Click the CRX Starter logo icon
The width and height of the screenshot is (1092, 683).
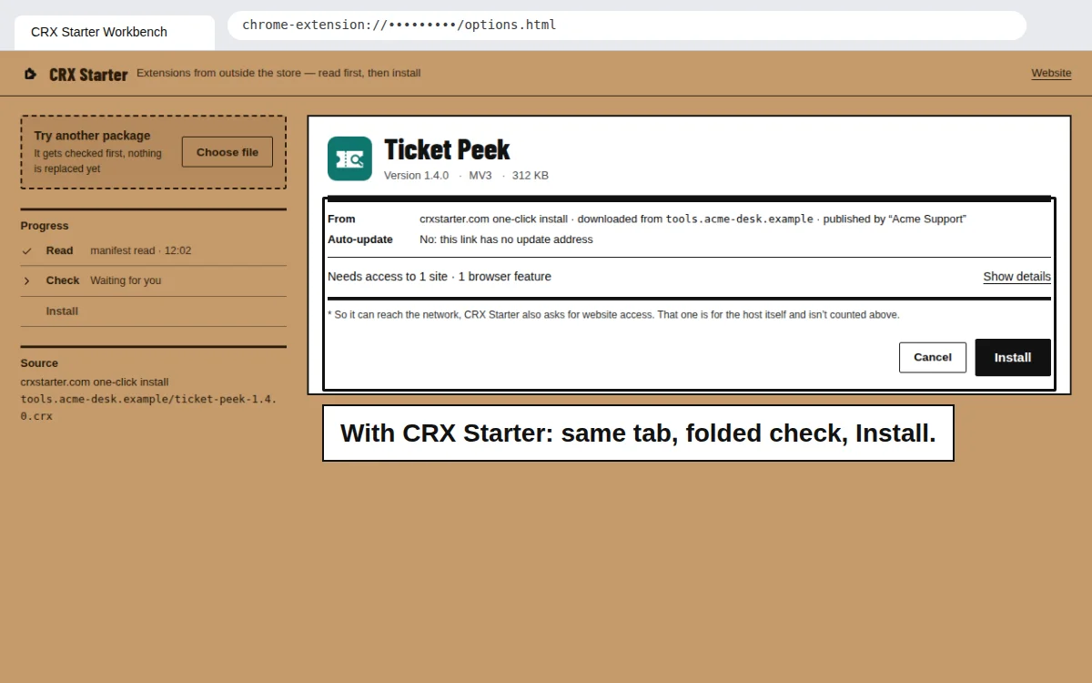pyautogui.click(x=30, y=74)
